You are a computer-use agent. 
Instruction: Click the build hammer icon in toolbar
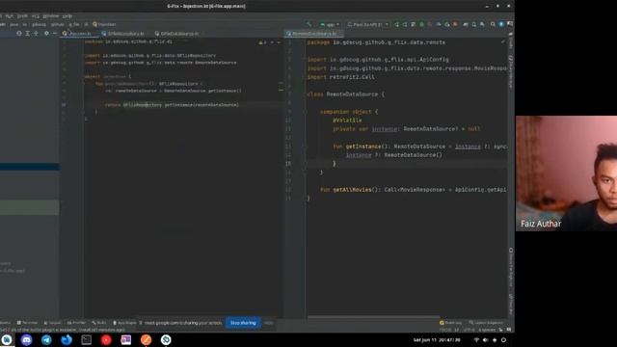pyautogui.click(x=308, y=24)
